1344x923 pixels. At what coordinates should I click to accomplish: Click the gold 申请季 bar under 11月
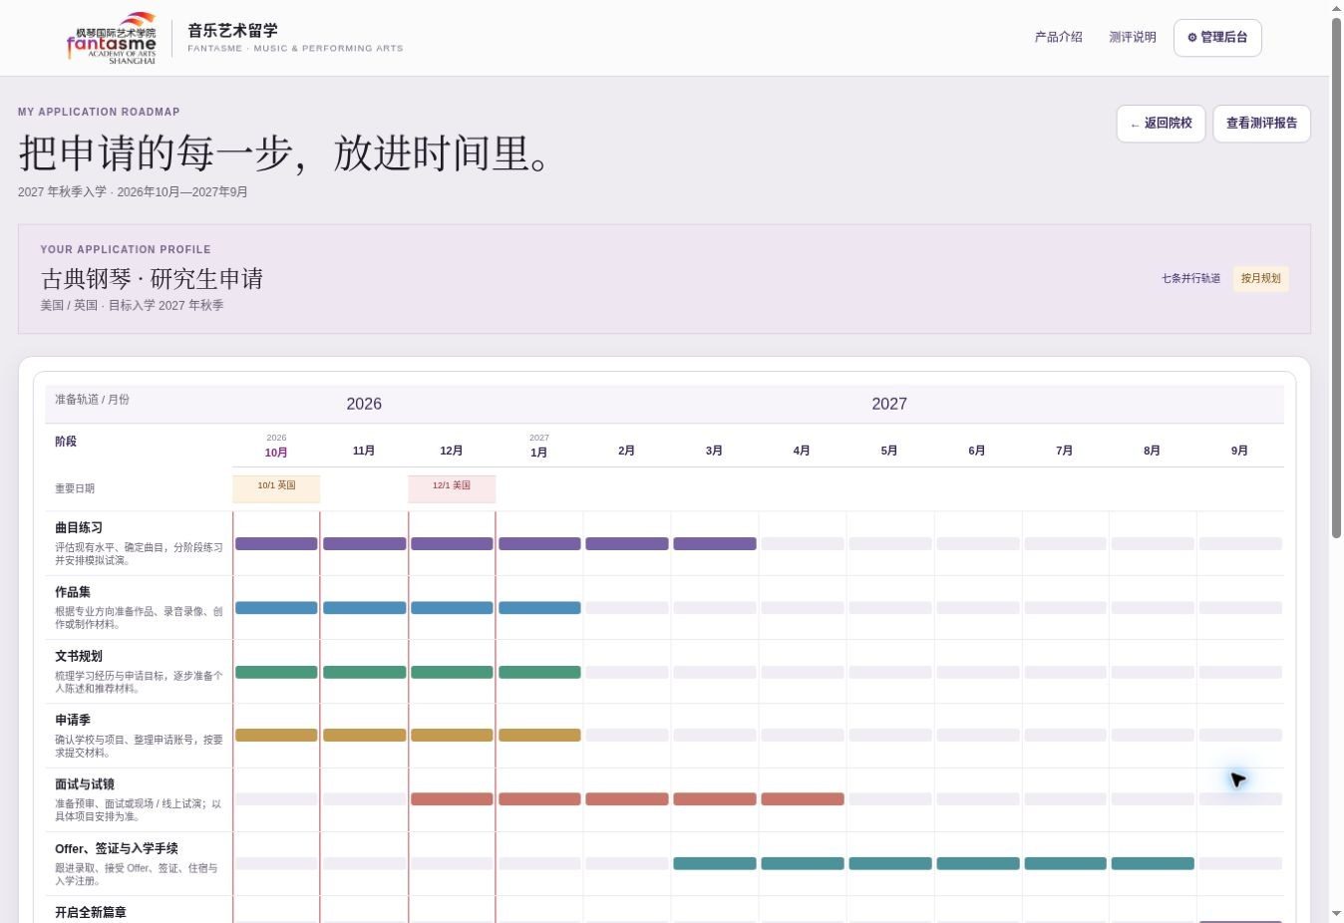pos(364,736)
